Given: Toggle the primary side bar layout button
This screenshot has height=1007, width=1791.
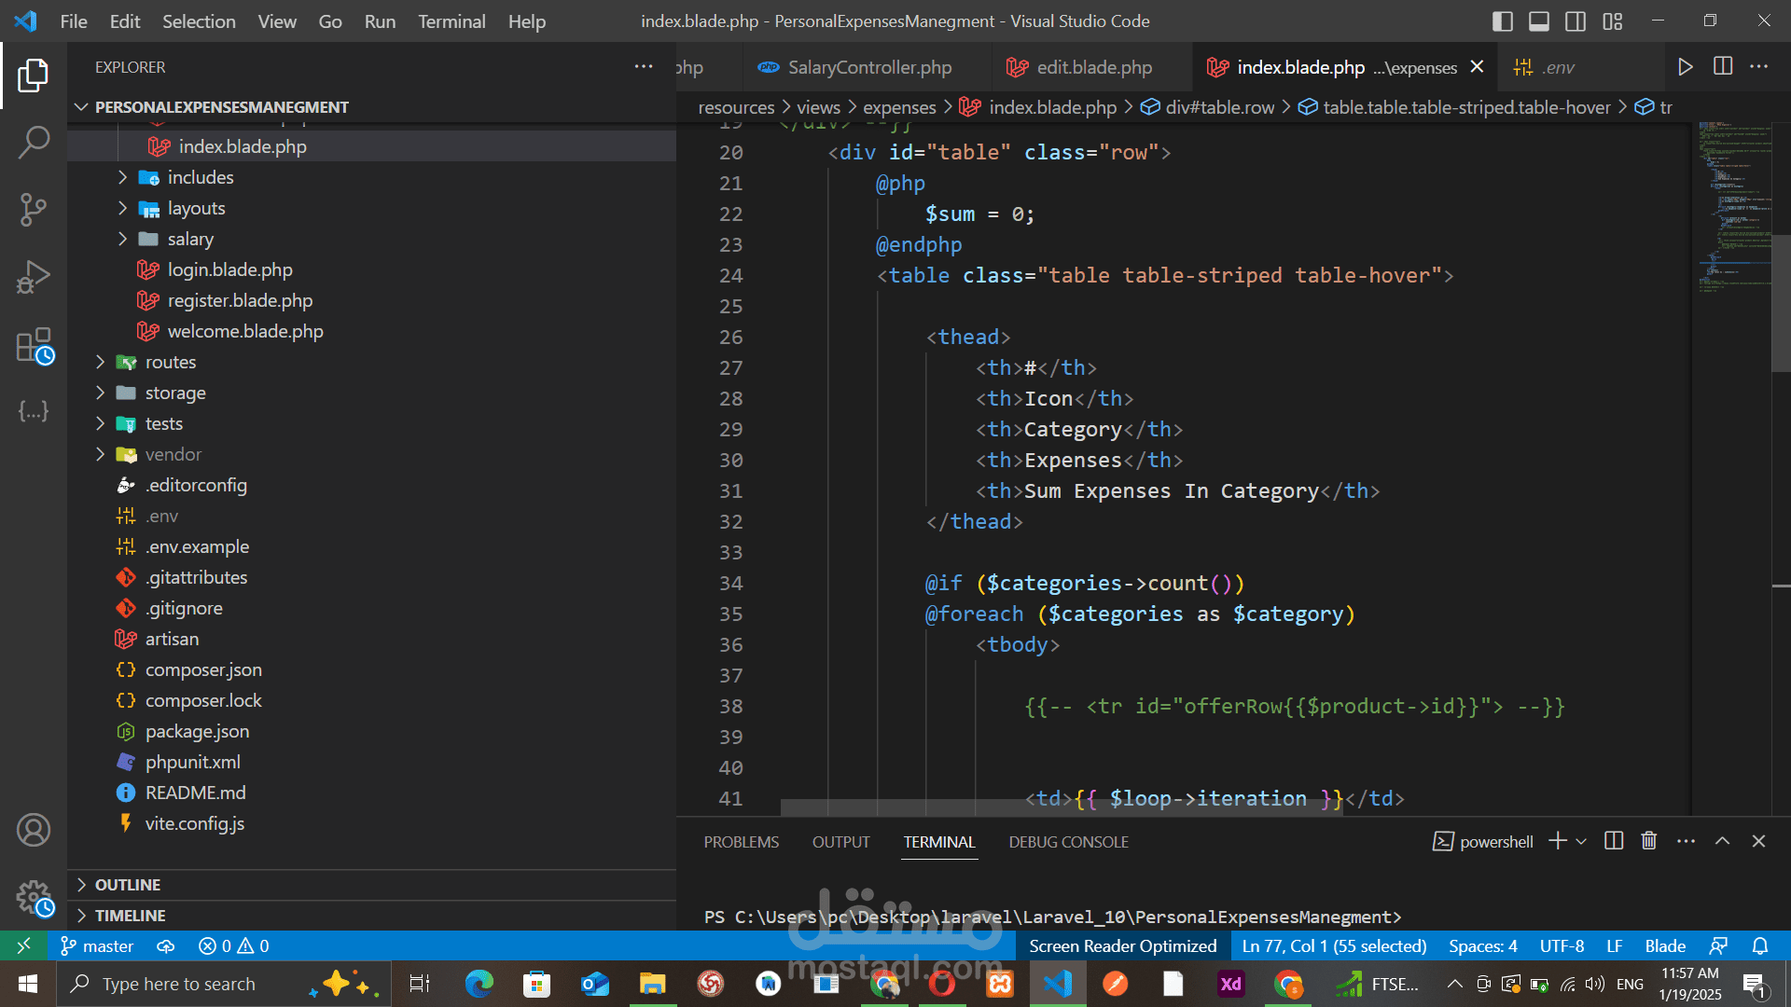Looking at the screenshot, I should (x=1502, y=21).
